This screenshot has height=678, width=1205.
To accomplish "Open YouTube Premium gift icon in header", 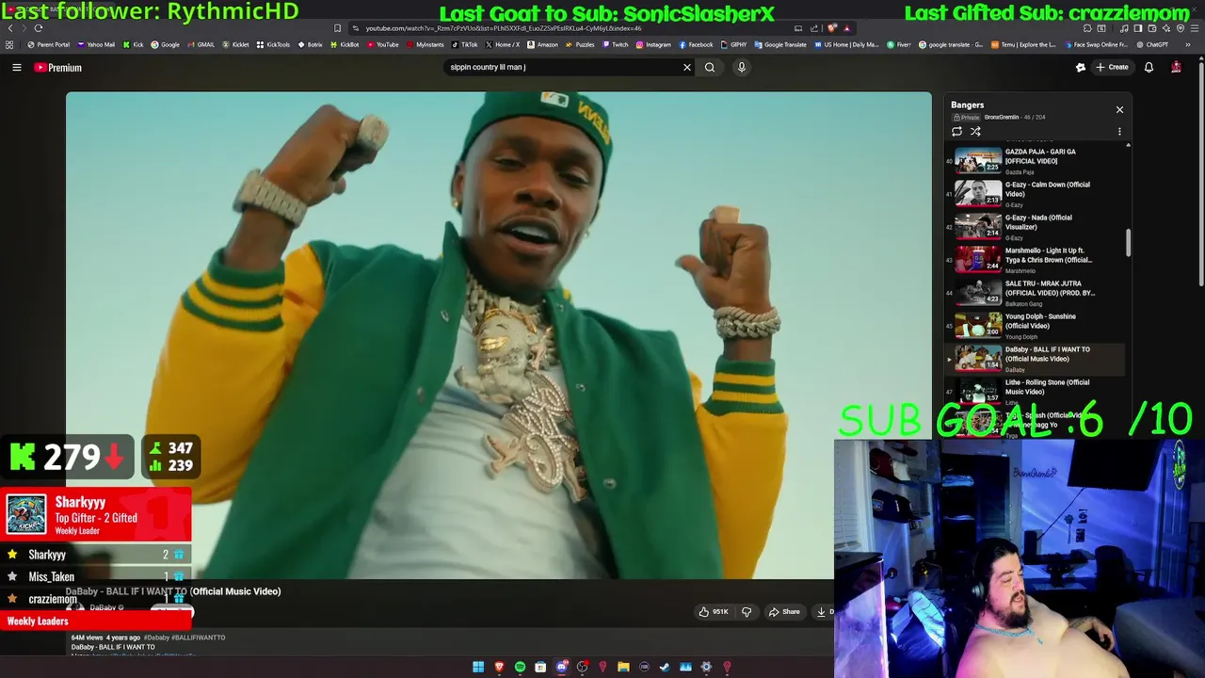I will [x=1081, y=67].
